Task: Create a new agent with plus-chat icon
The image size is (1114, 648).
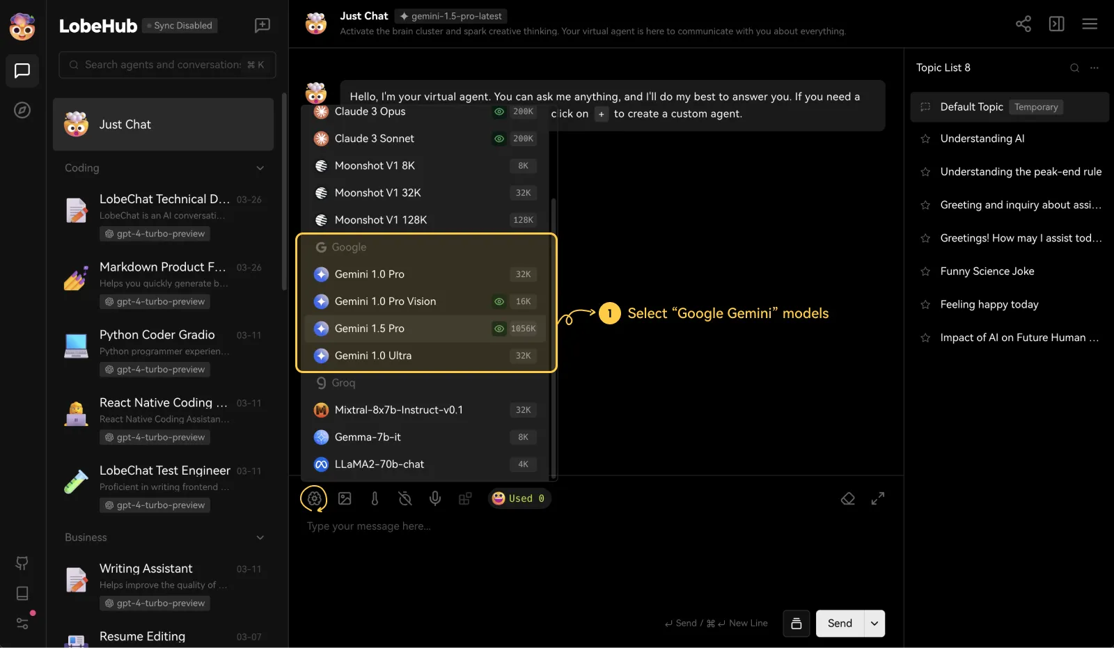Action: [262, 26]
